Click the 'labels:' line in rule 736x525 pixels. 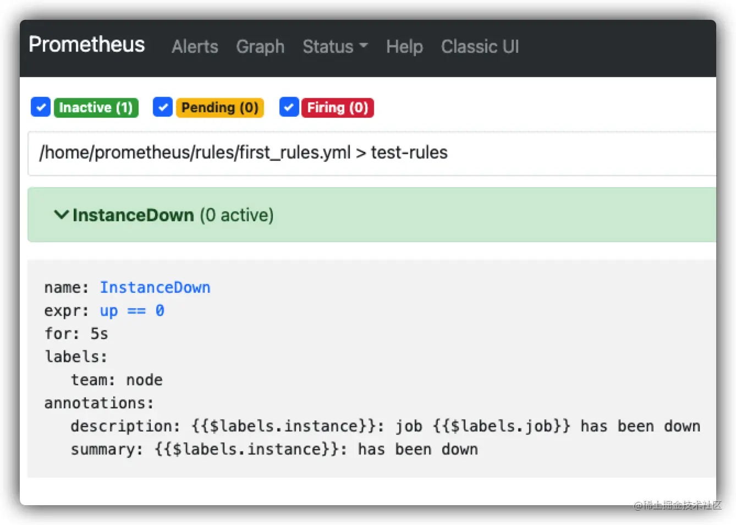[x=76, y=357]
